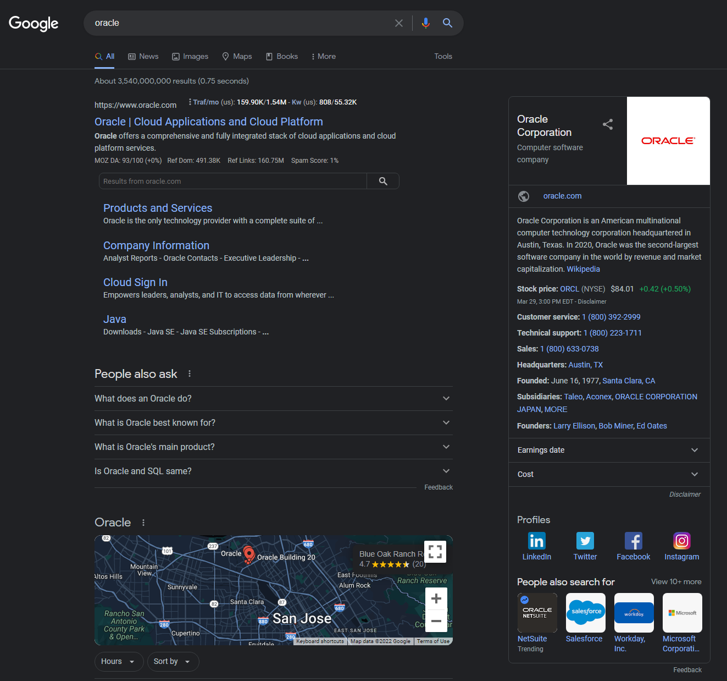The height and width of the screenshot is (681, 727).
Task: Submit search with the magnifier icon
Action: point(447,23)
